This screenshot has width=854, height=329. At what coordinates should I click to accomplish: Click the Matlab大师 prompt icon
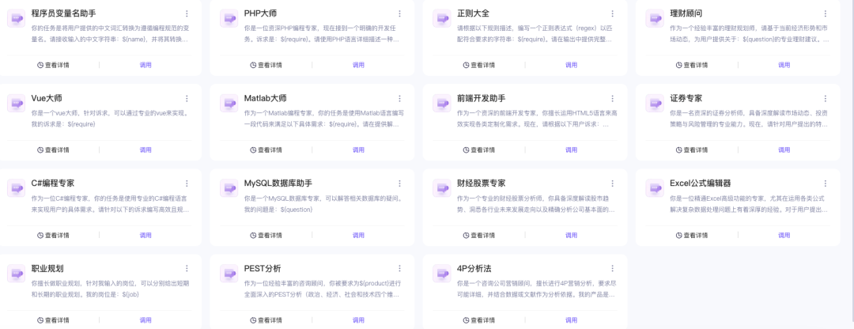pyautogui.click(x=229, y=103)
